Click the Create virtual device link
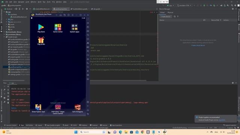Viewport: 240px width, 135px height. [198, 45]
